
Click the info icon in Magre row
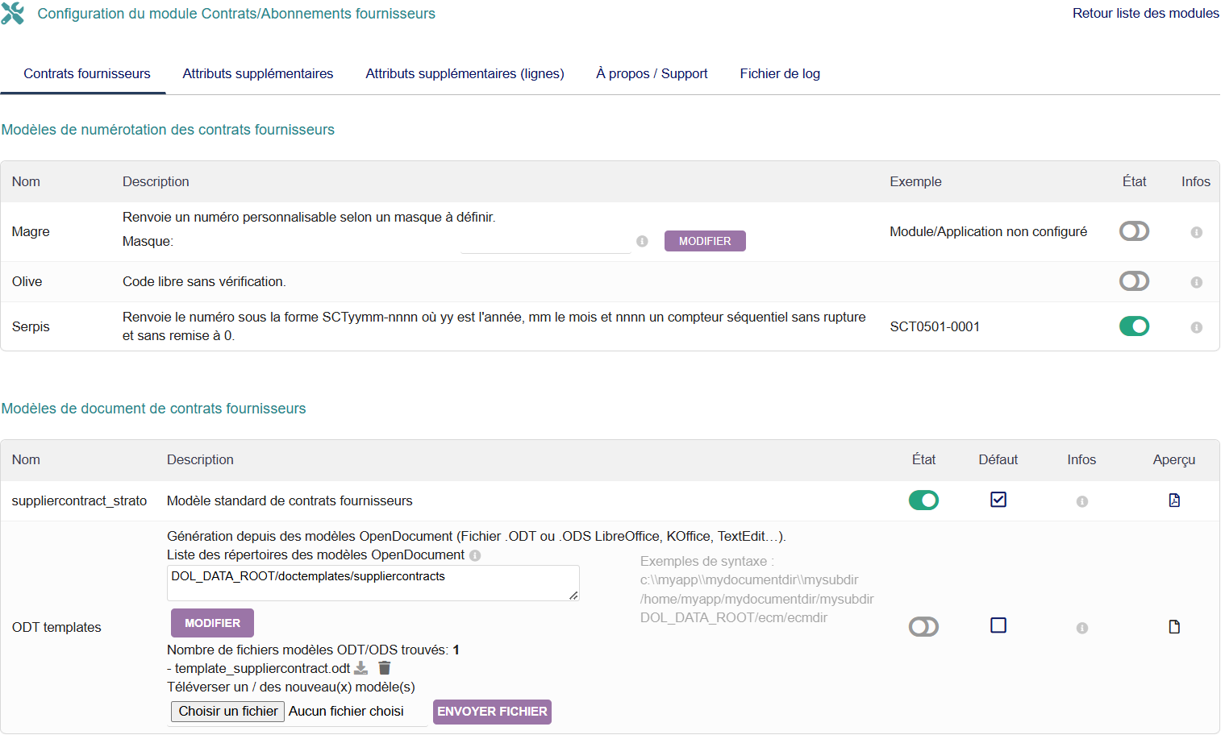(x=1196, y=232)
